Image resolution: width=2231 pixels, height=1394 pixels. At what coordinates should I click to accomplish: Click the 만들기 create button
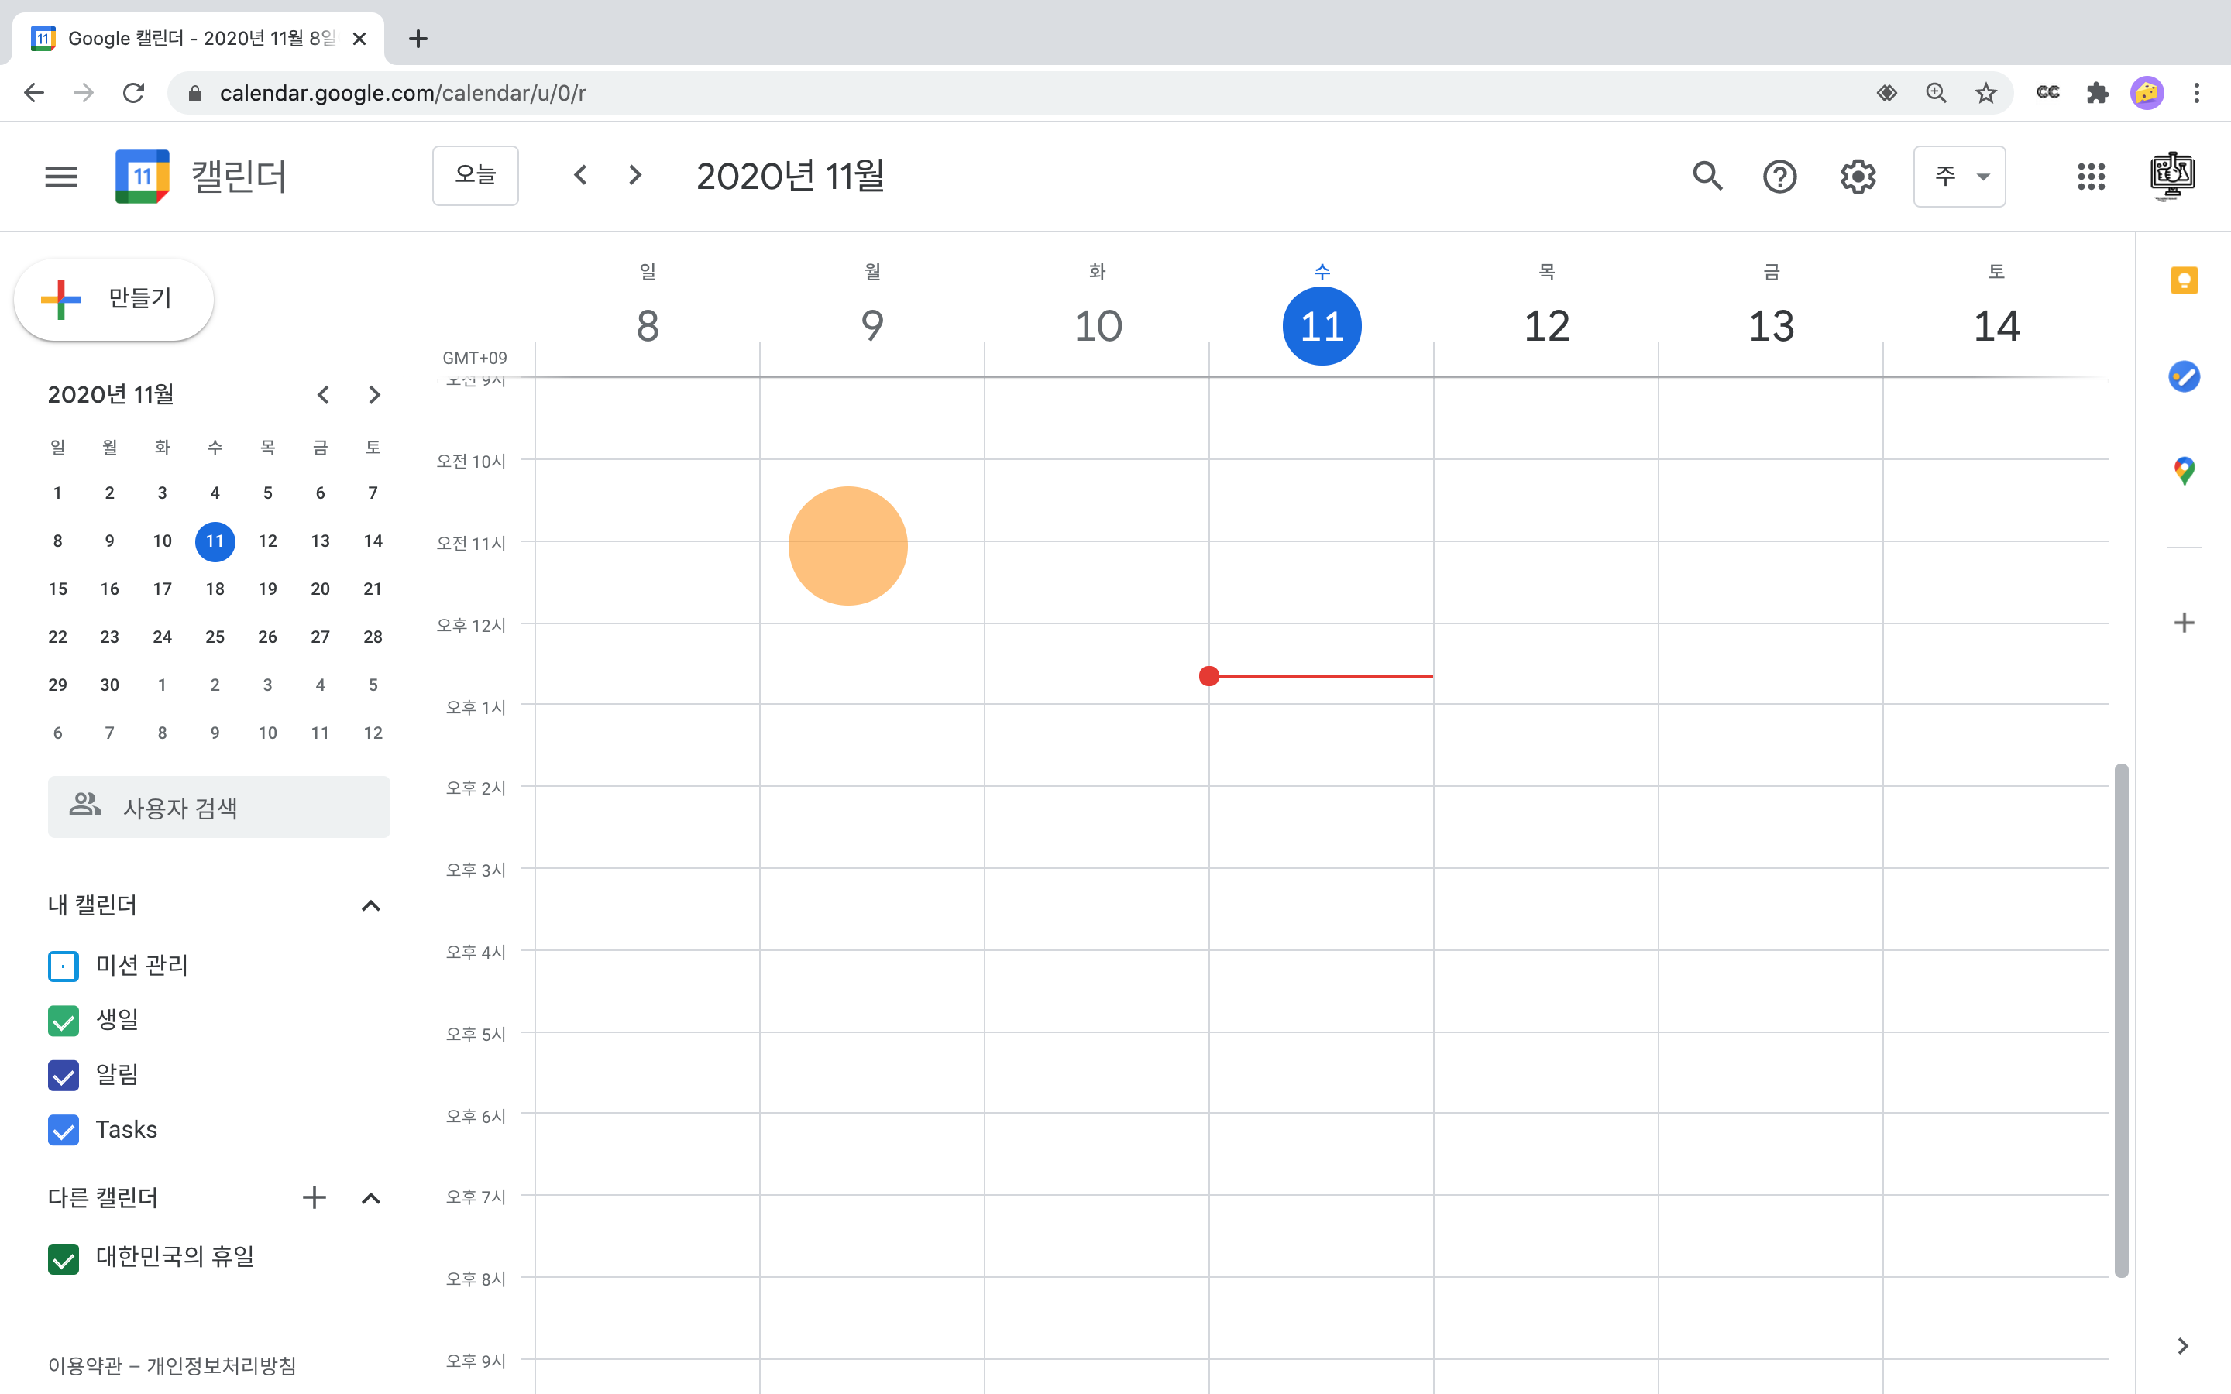(x=115, y=299)
